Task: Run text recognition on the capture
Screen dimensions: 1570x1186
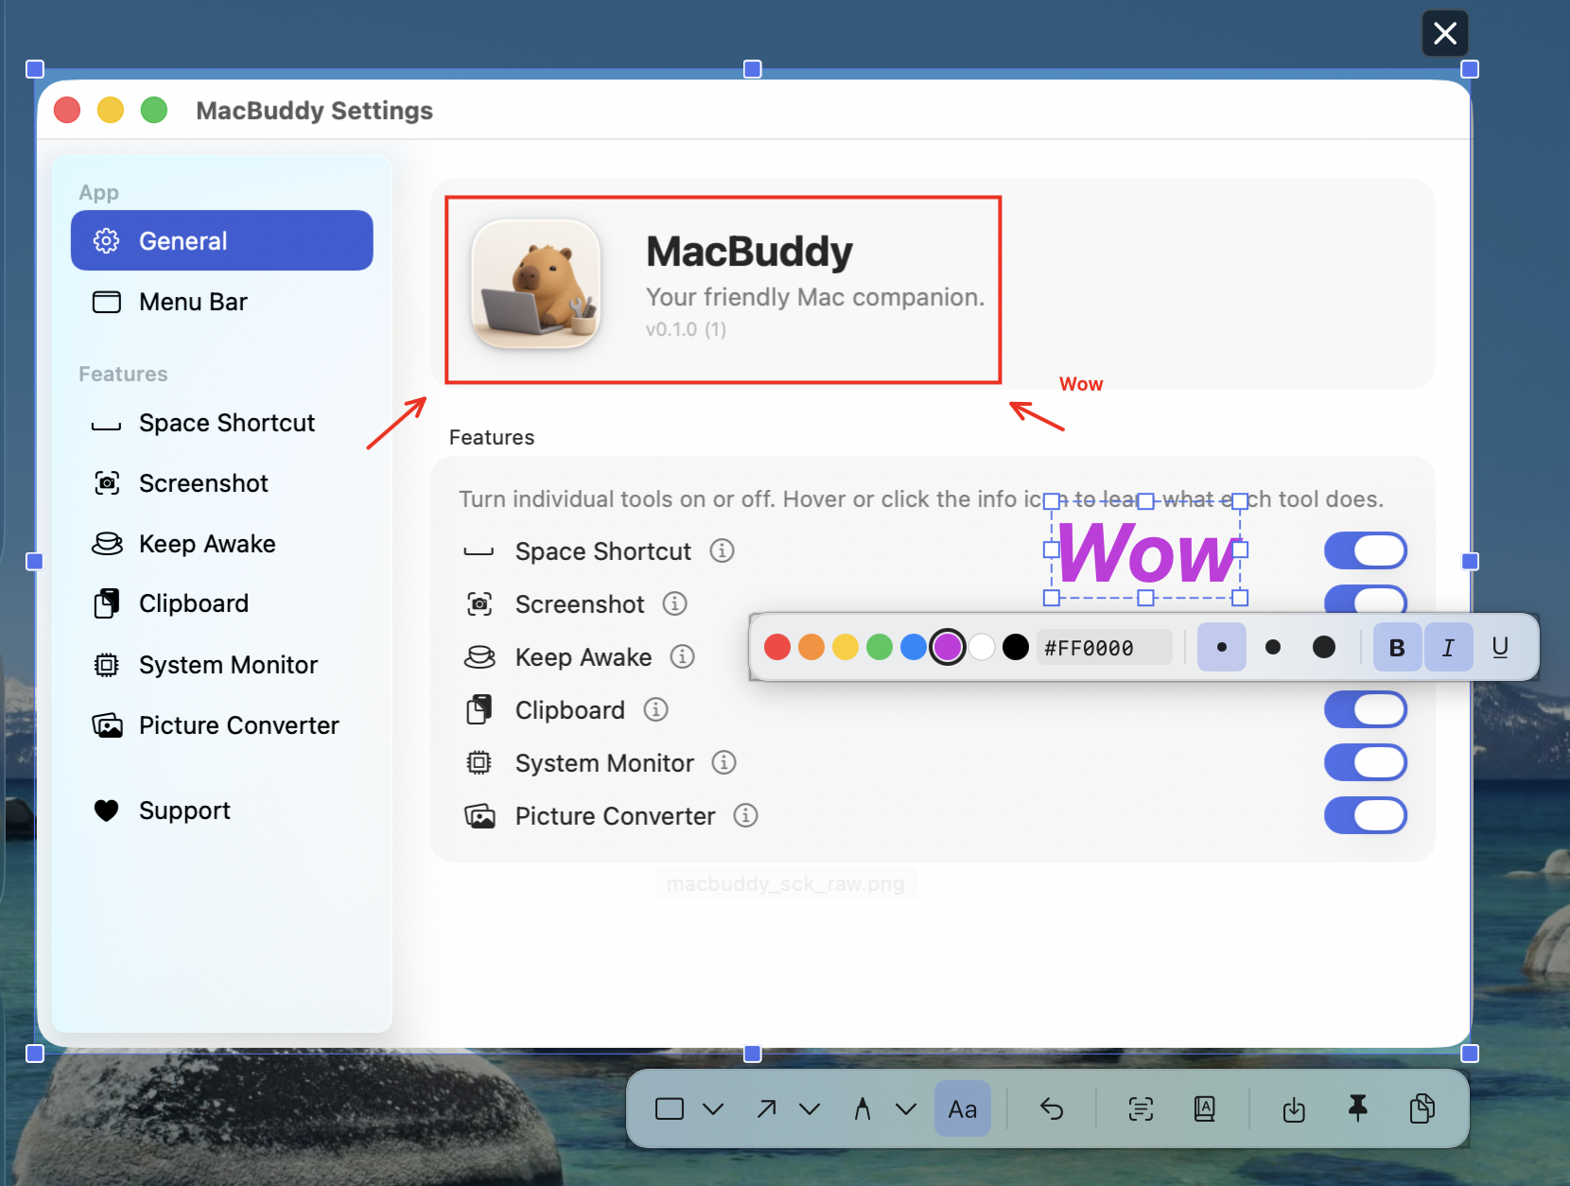Action: 1141,1108
